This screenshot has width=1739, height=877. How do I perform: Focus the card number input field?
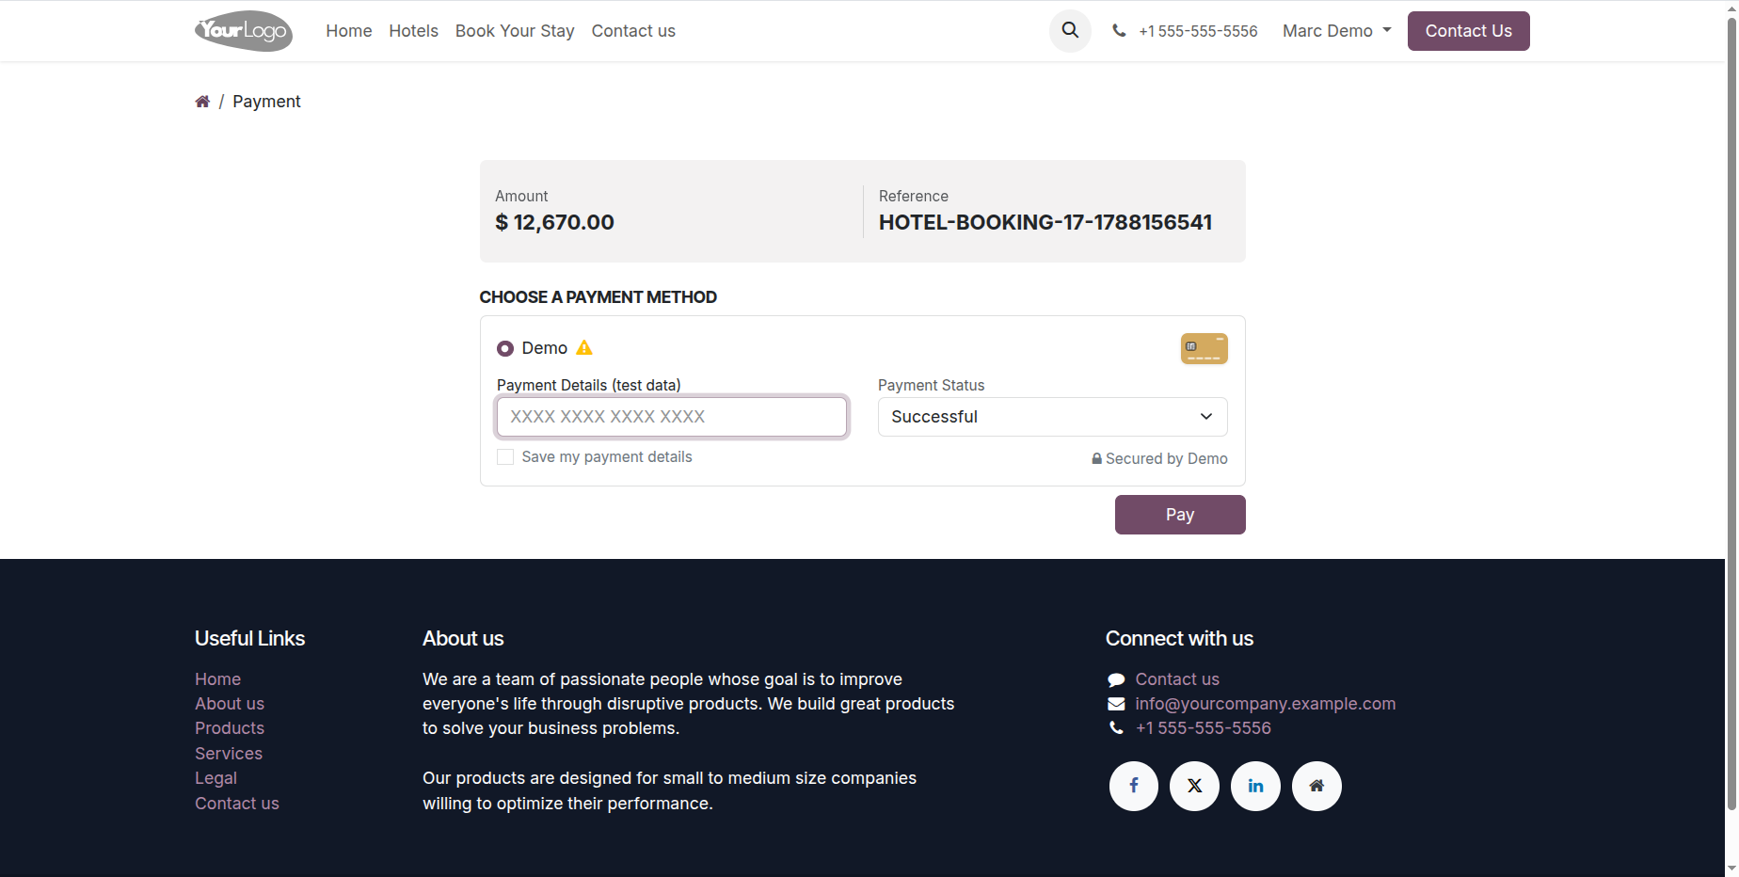pos(672,417)
